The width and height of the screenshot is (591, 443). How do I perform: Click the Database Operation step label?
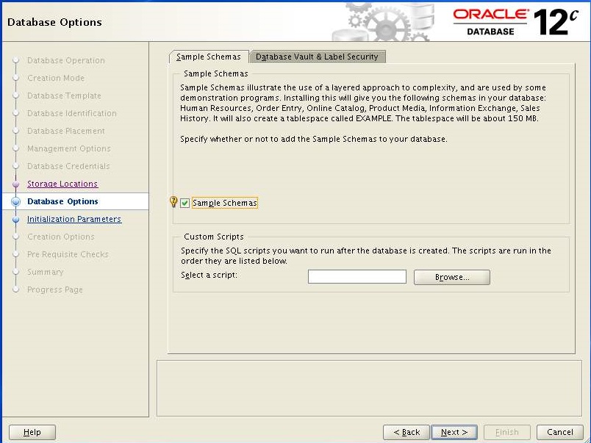(x=66, y=60)
